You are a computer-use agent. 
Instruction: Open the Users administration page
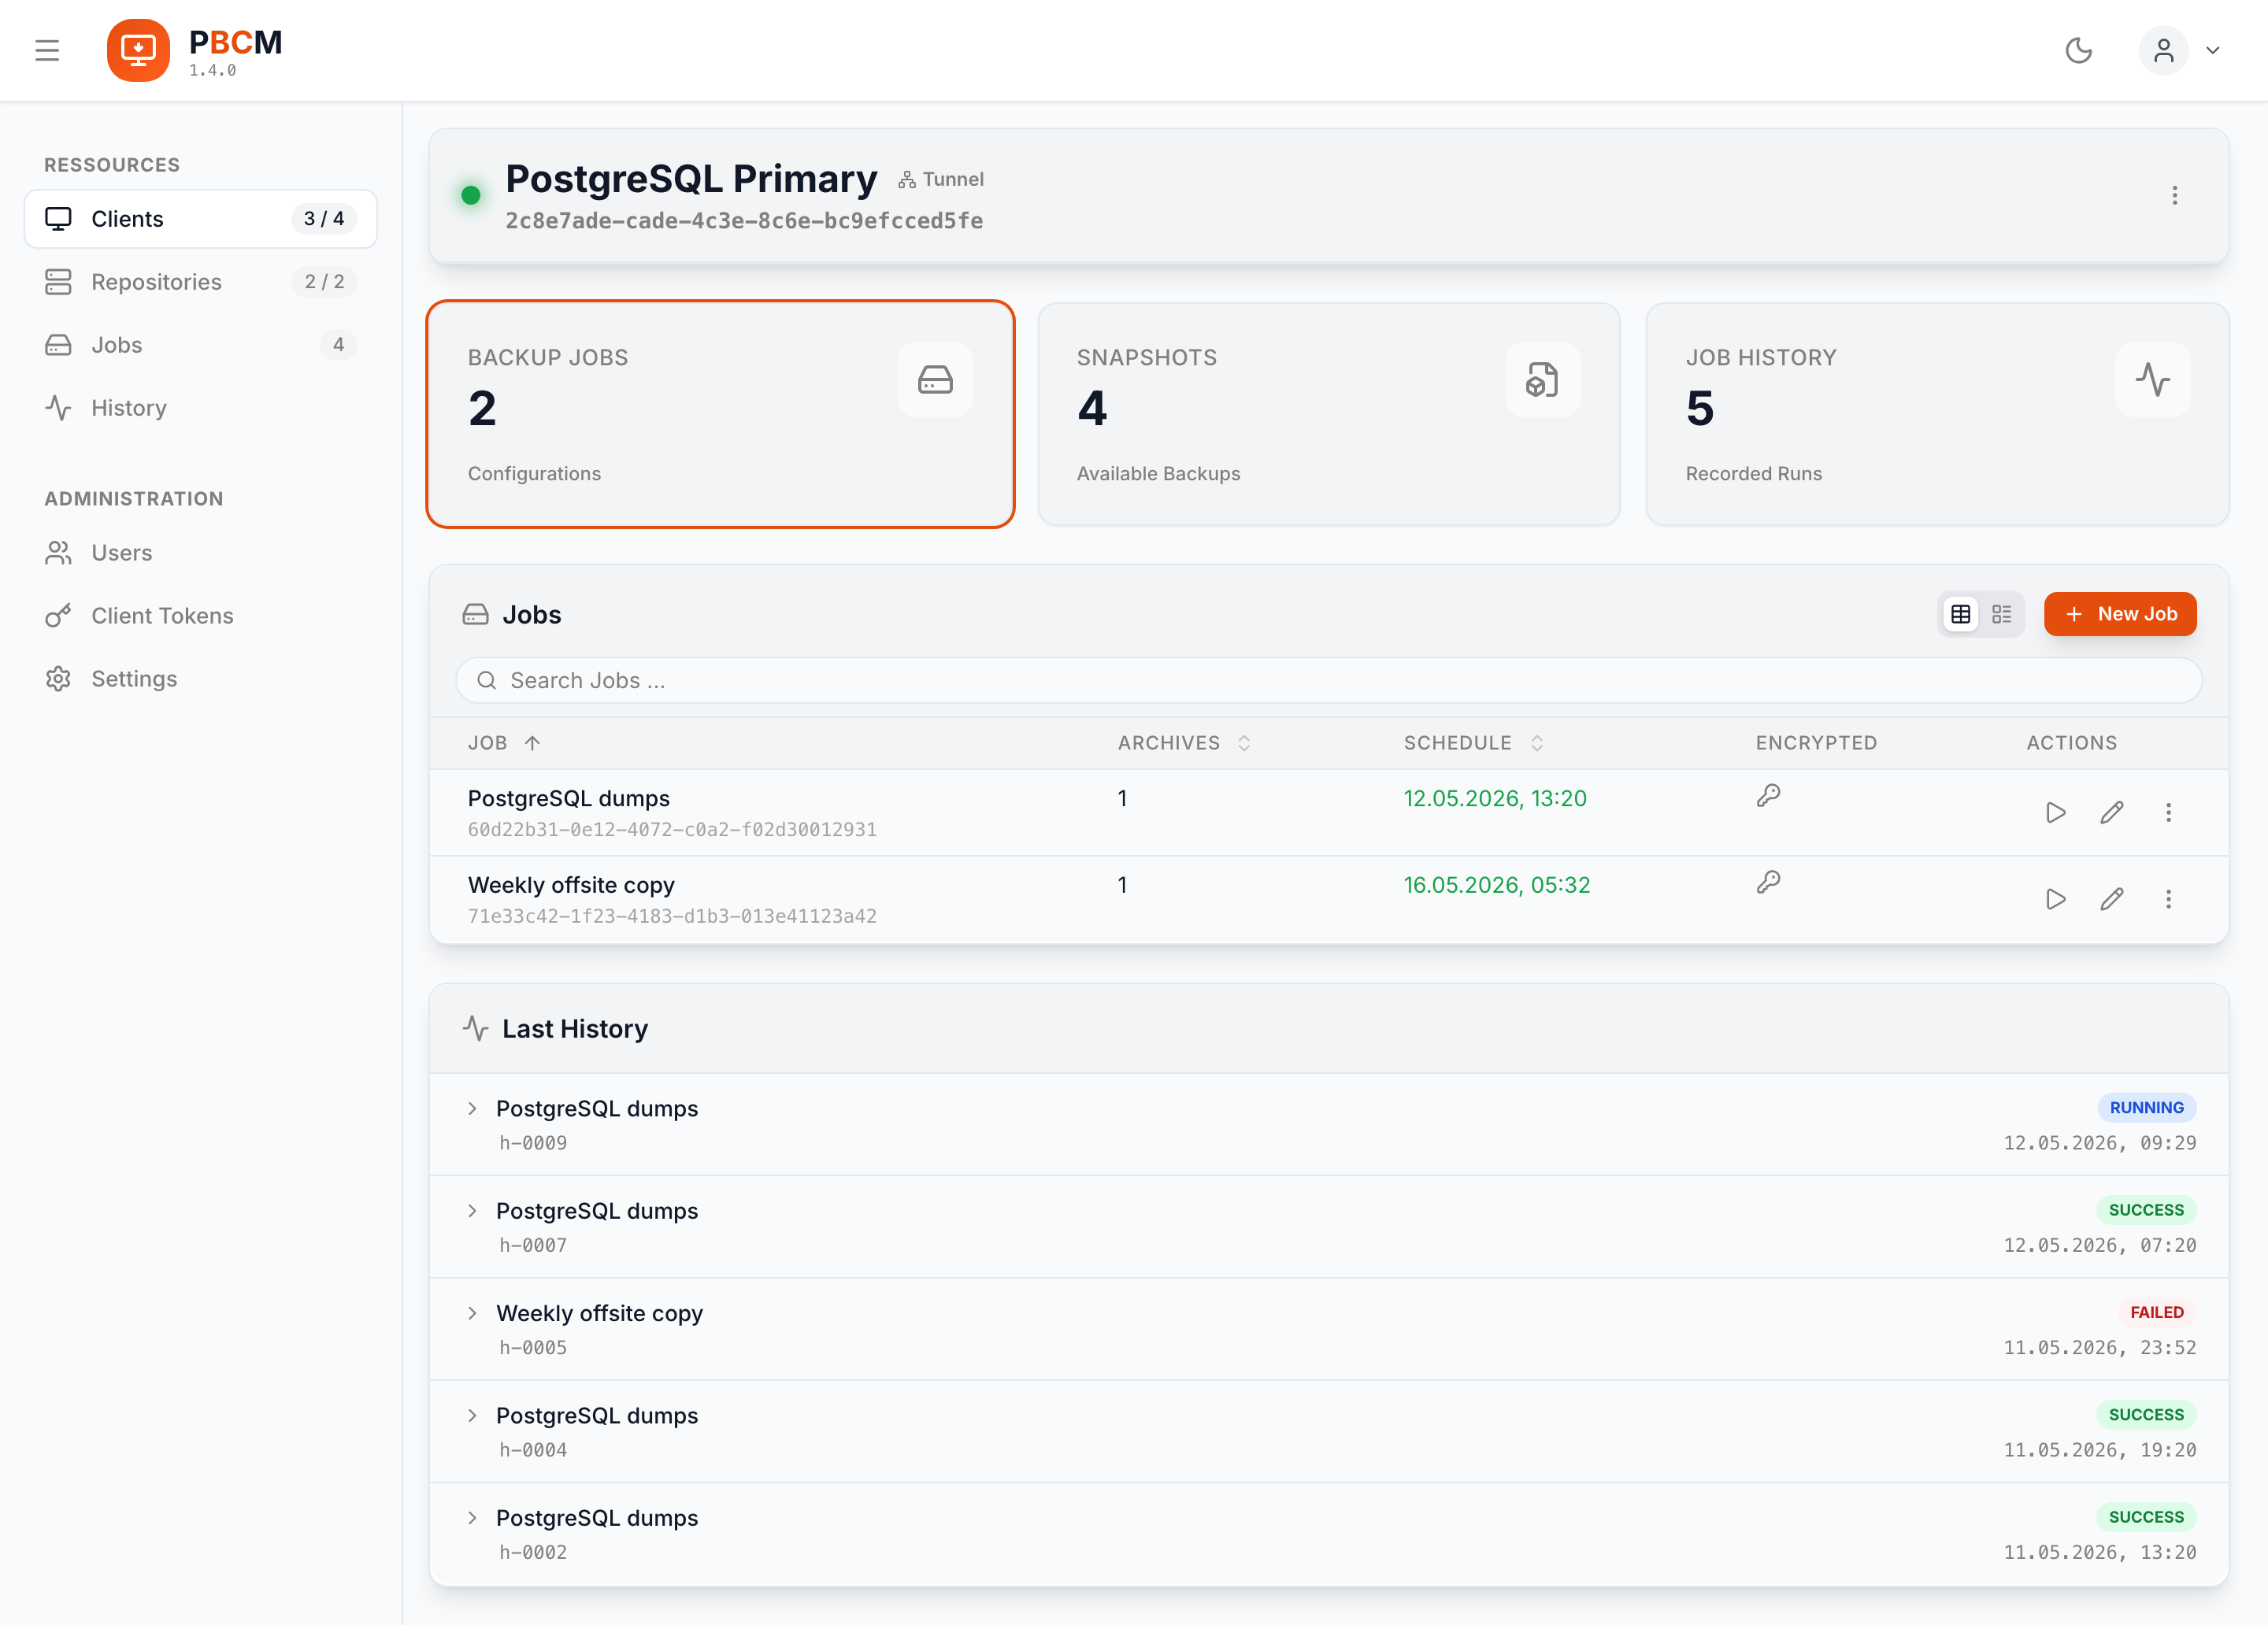pos(201,553)
